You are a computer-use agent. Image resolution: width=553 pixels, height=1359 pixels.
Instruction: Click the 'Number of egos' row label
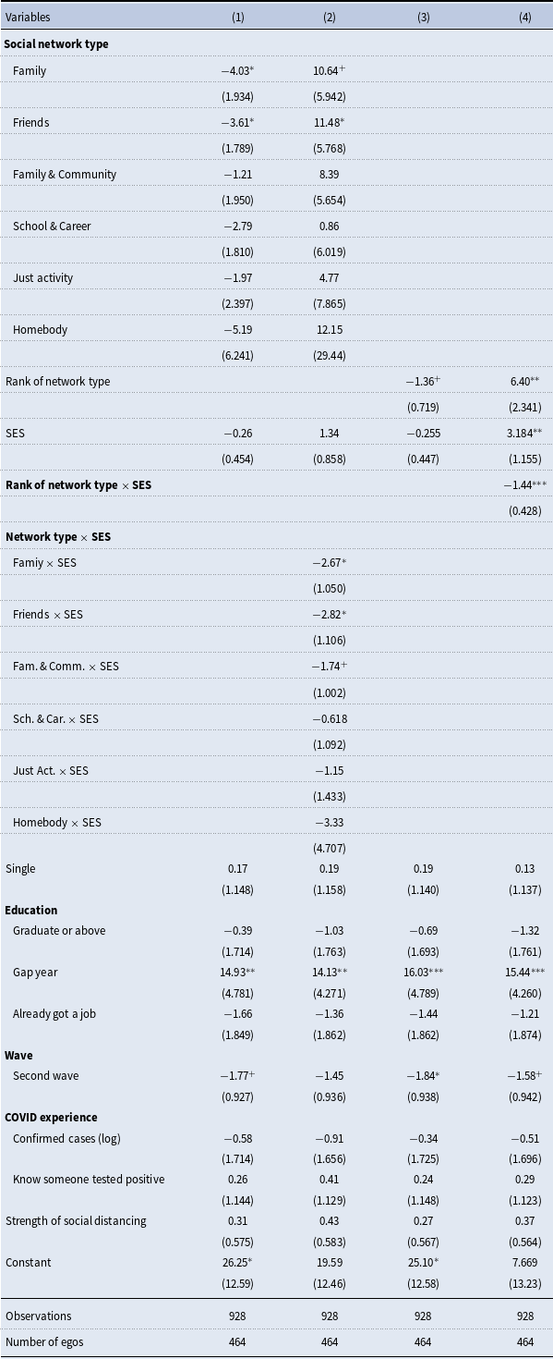[43, 1341]
